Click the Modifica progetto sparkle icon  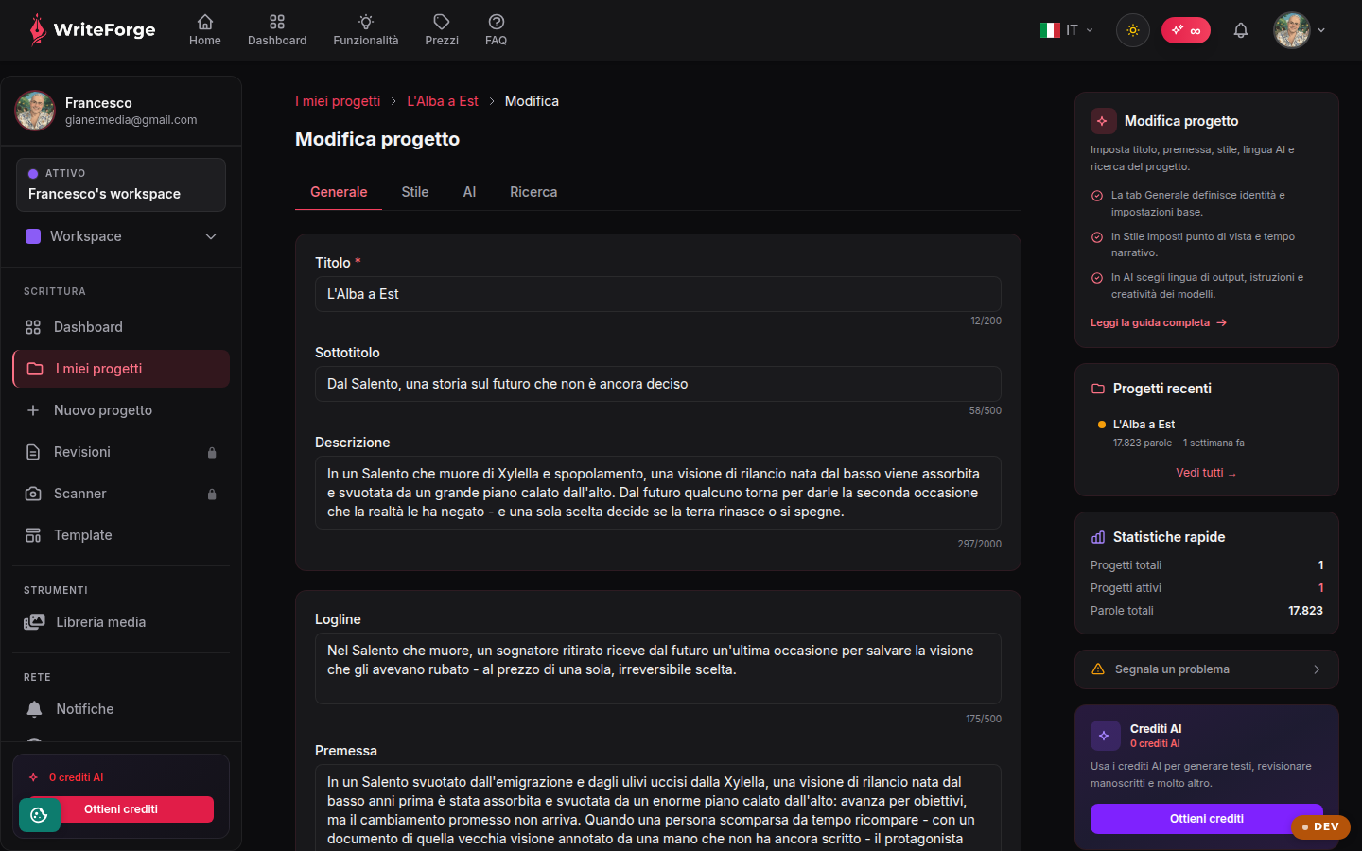pyautogui.click(x=1103, y=121)
